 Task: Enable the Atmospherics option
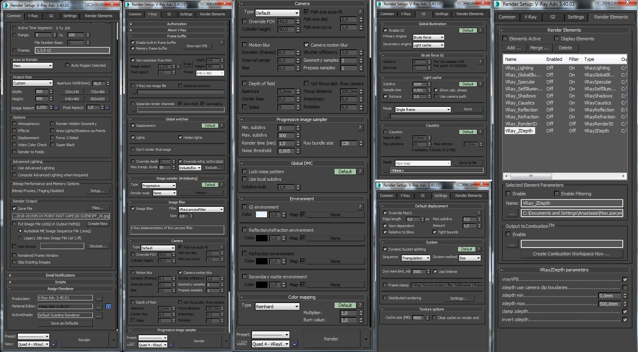14,124
